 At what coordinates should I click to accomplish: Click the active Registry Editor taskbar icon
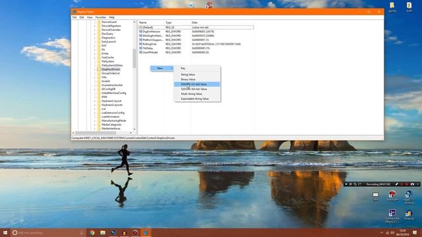[146, 232]
